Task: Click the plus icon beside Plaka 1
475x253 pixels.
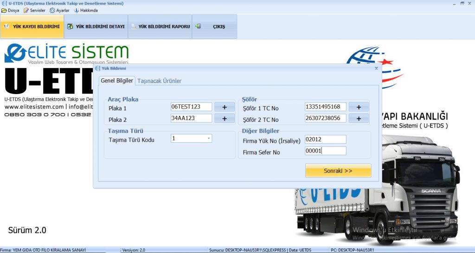Action: tap(225, 107)
